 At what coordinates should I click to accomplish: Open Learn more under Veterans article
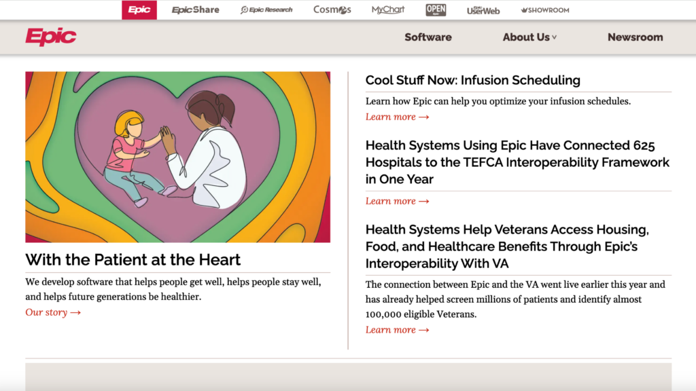click(x=397, y=329)
